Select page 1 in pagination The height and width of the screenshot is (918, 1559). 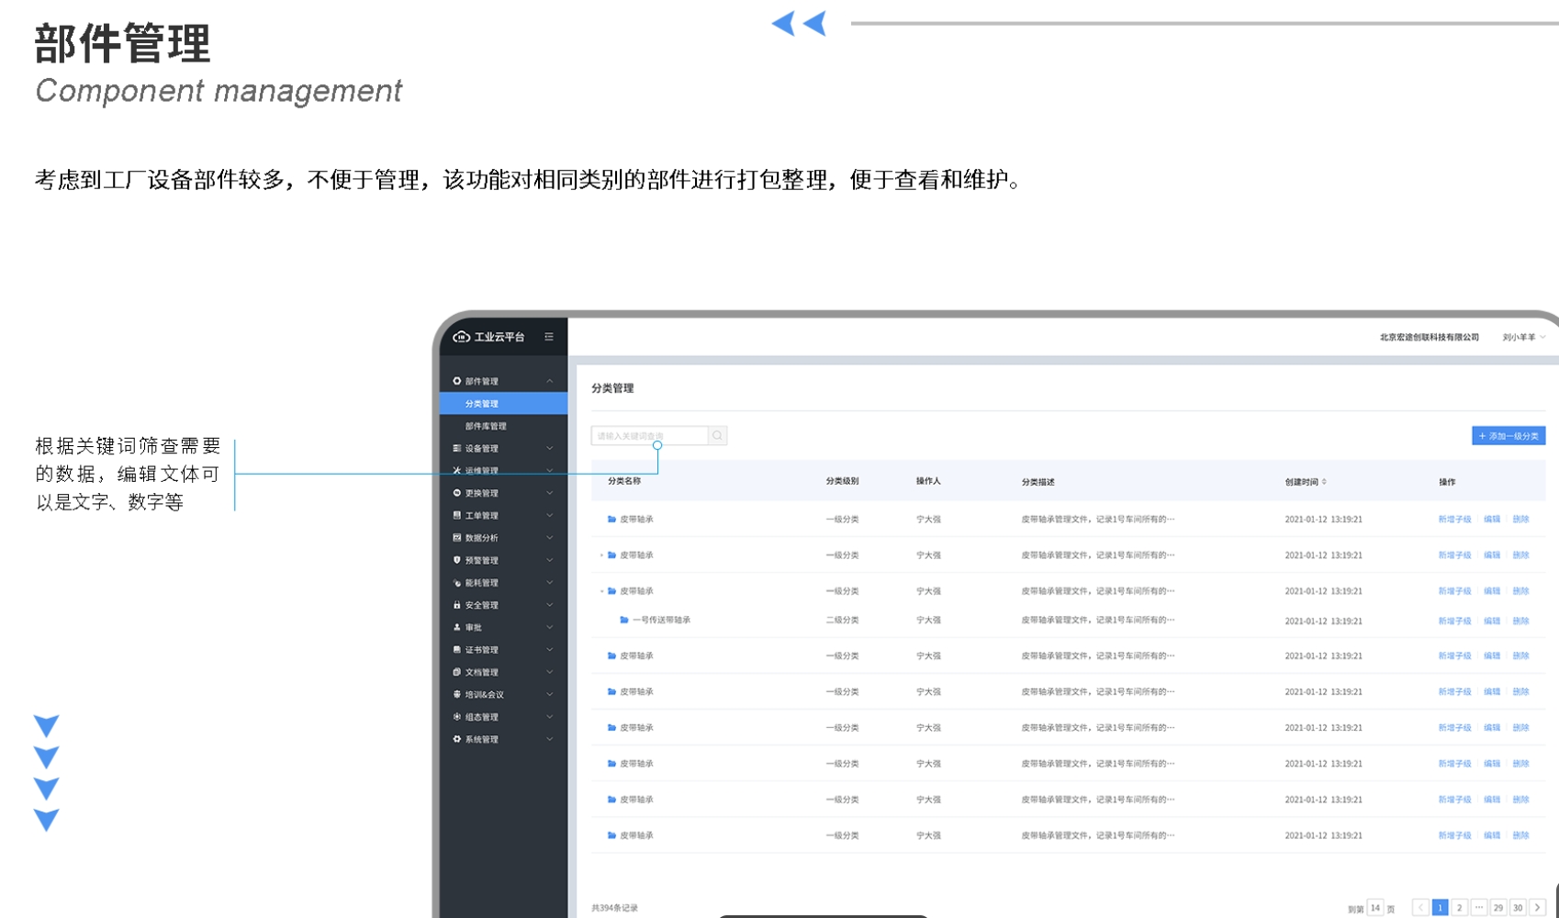click(1440, 908)
